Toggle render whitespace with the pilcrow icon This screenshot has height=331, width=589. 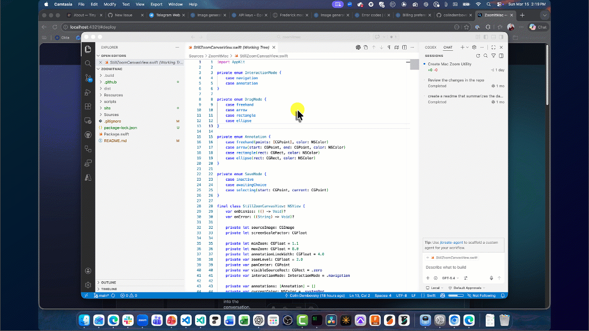tap(389, 47)
